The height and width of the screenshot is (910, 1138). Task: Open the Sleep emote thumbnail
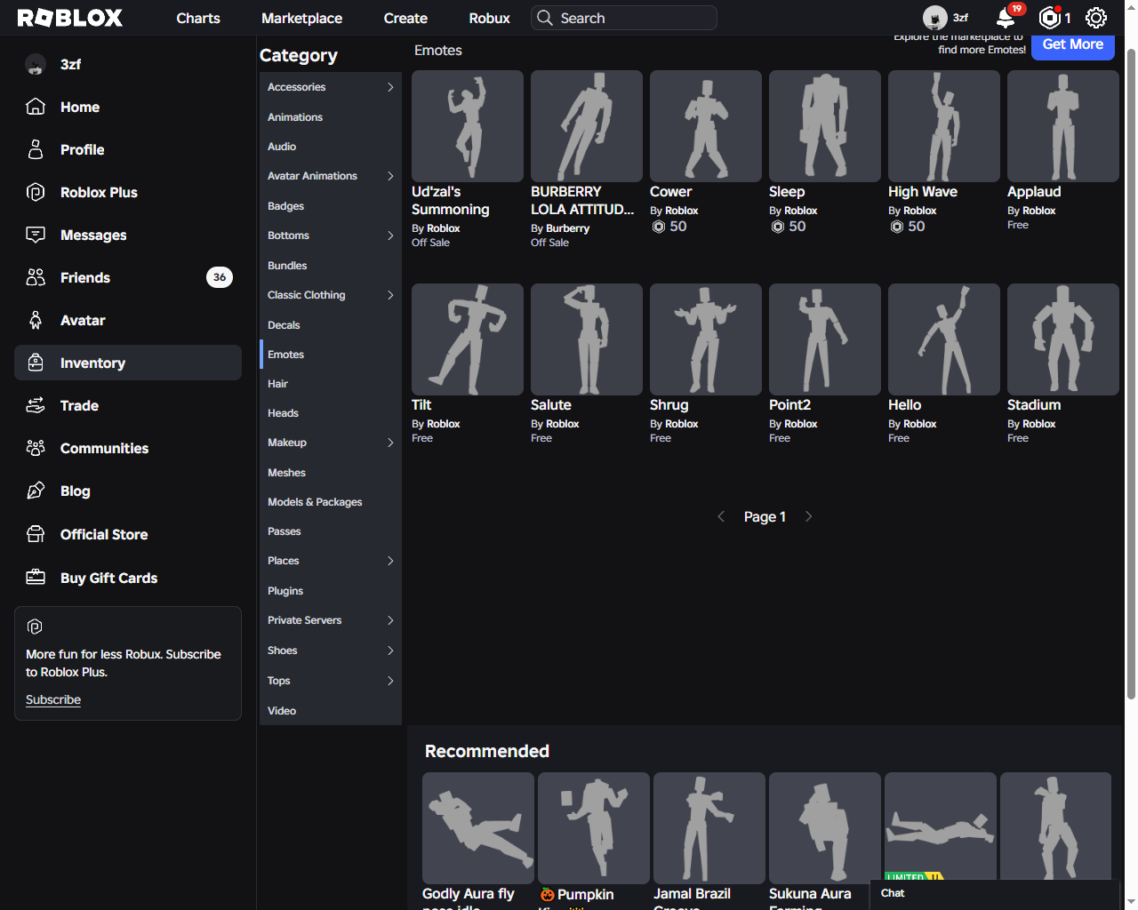click(x=825, y=126)
